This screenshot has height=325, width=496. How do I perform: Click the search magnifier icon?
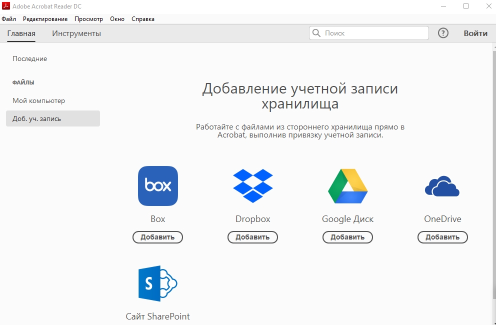[x=316, y=33]
